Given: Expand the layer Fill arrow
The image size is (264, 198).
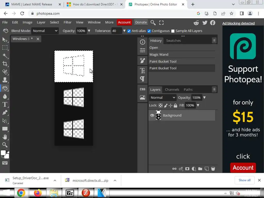Looking at the screenshot, I should click(198, 105).
